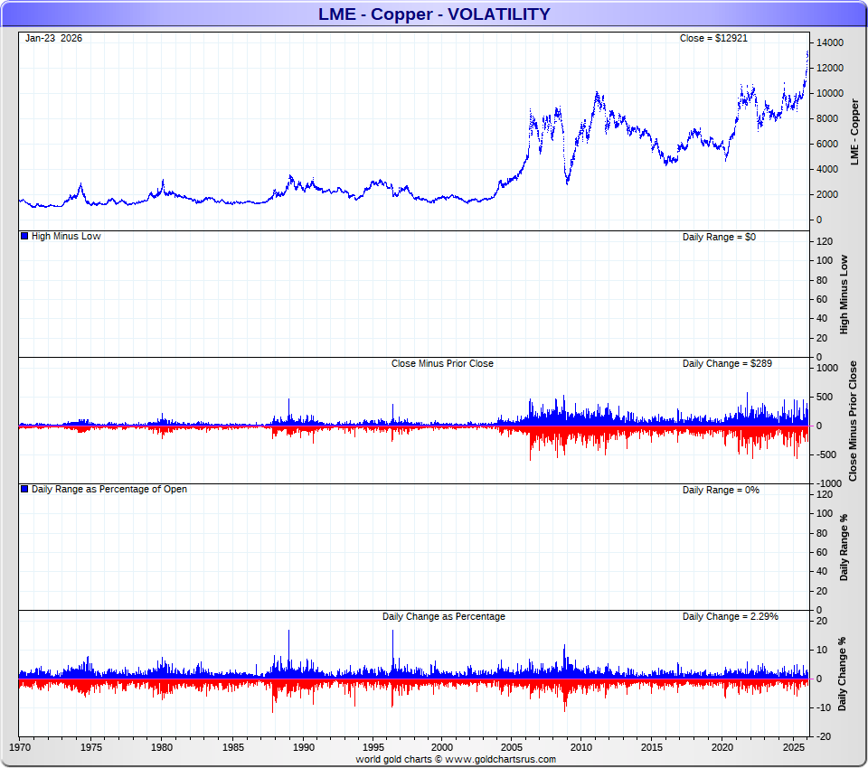The image size is (868, 768).
Task: Click the 1990 year on the time axis
Action: pos(303,748)
